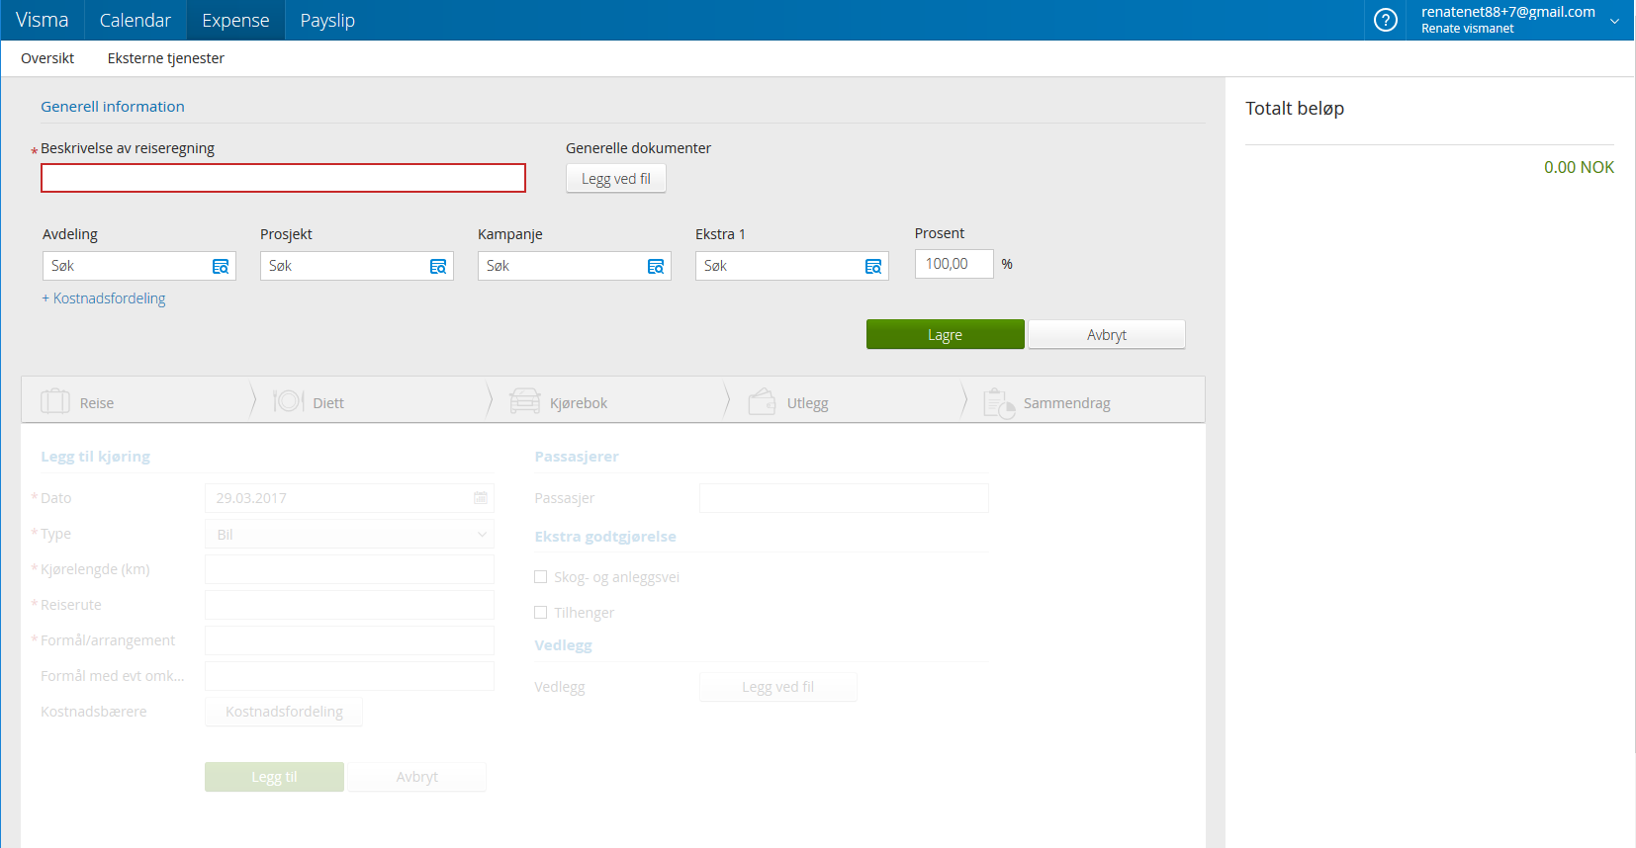Click the Reiserute input field

[349, 605]
